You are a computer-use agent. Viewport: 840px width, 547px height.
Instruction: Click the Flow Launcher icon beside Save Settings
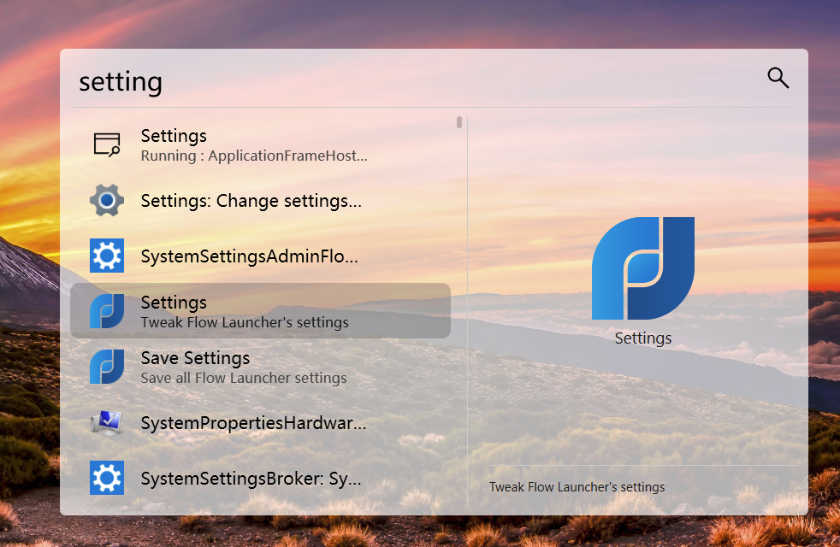107,367
